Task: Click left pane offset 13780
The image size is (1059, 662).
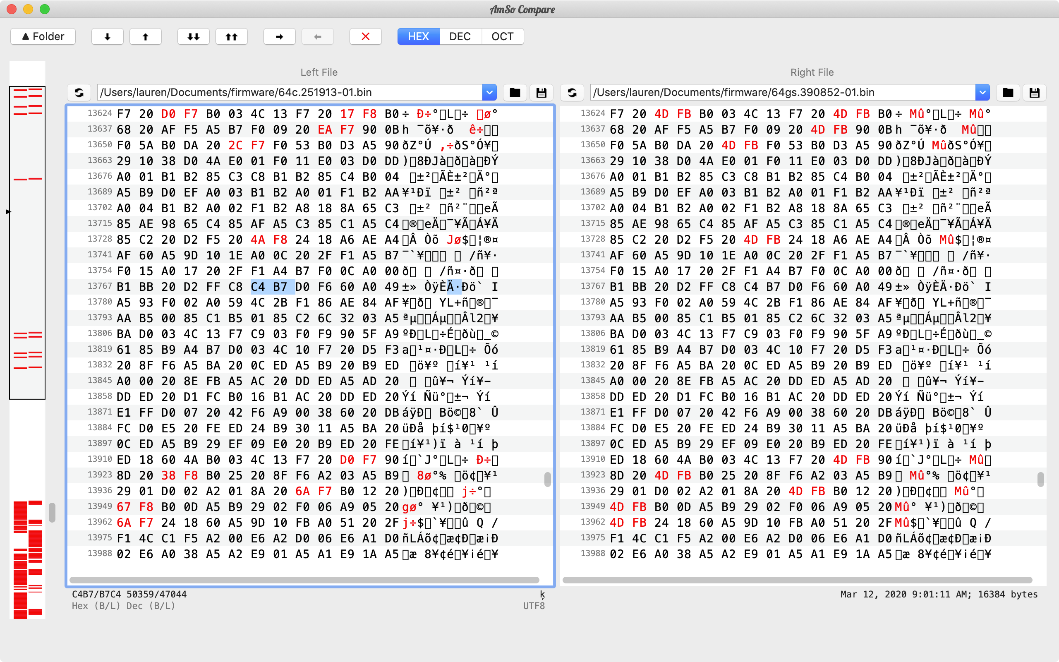Action: [x=100, y=302]
